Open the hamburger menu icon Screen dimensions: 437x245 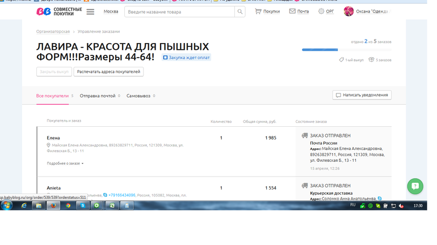90,12
